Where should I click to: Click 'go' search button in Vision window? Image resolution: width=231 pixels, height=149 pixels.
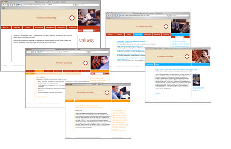coord(104,73)
